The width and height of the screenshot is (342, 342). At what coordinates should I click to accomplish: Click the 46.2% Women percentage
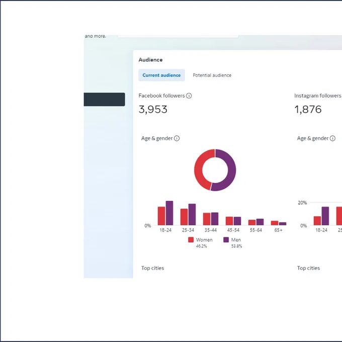pos(201,246)
